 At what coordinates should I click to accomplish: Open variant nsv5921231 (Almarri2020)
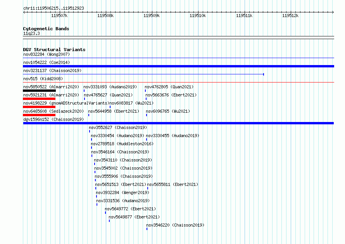coord(51,95)
